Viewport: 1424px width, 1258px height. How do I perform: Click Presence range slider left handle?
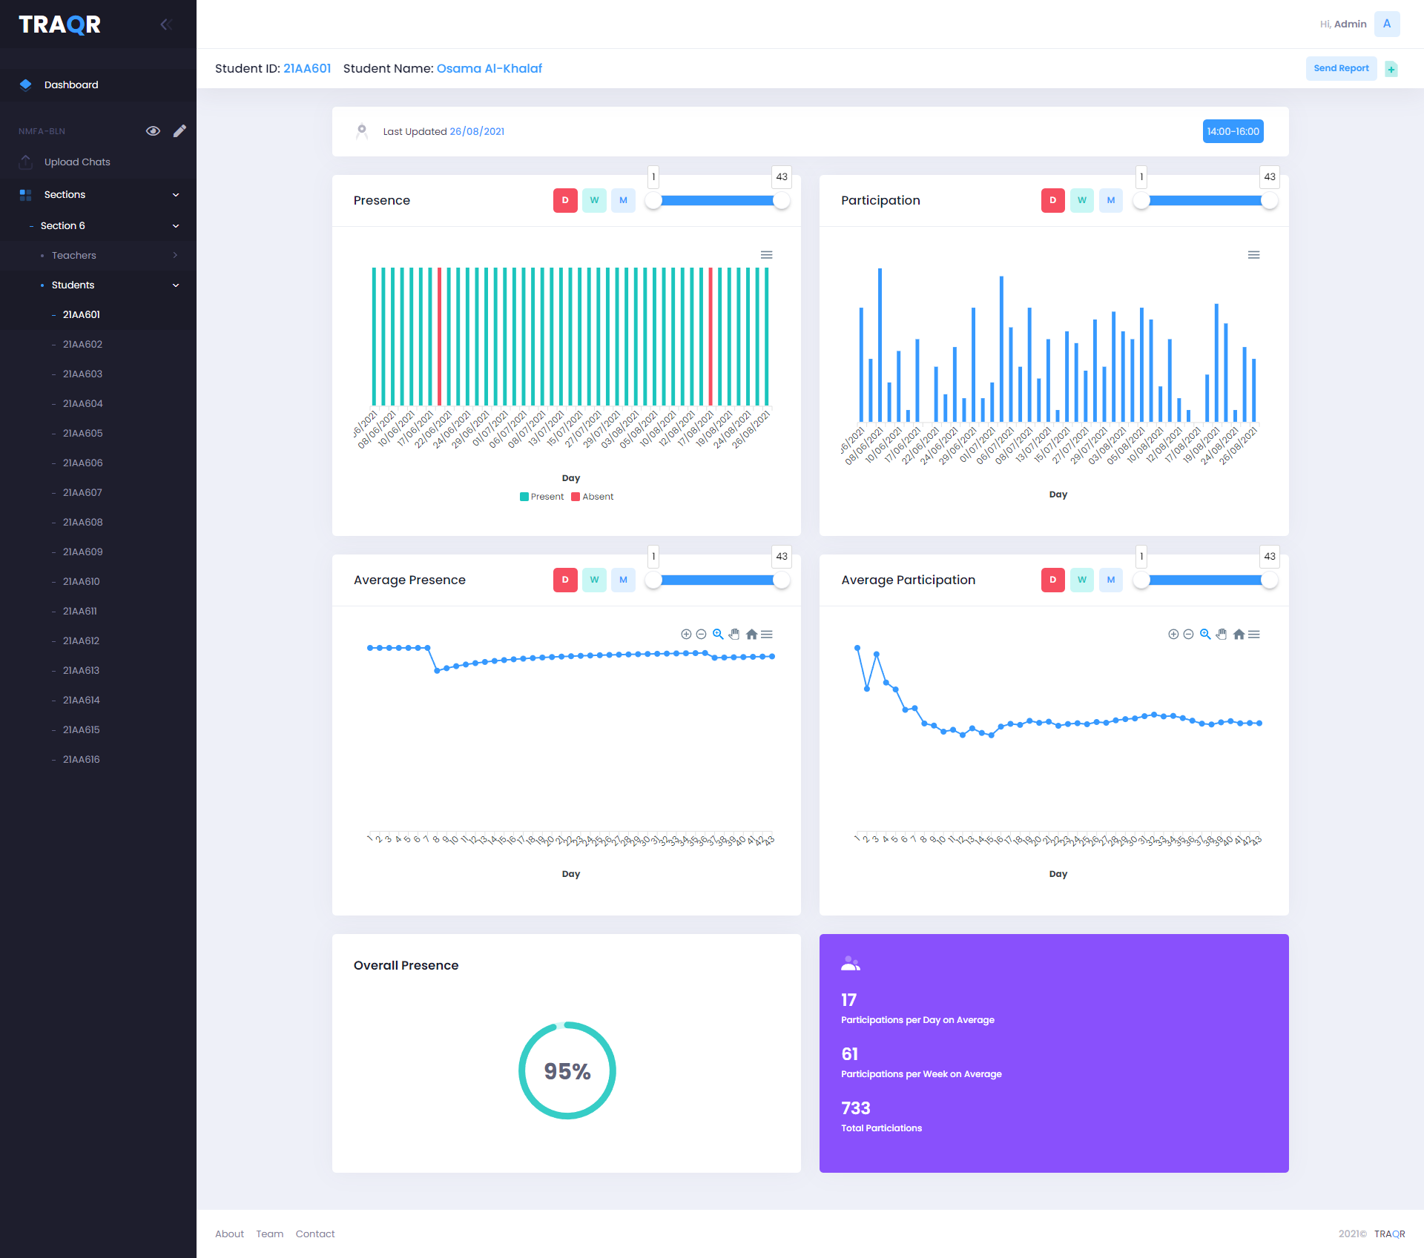pos(653,201)
